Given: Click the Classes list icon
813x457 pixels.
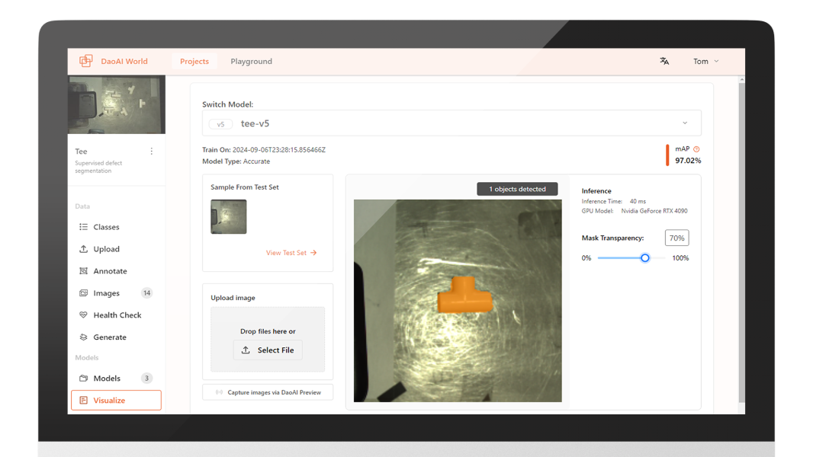Looking at the screenshot, I should point(84,227).
